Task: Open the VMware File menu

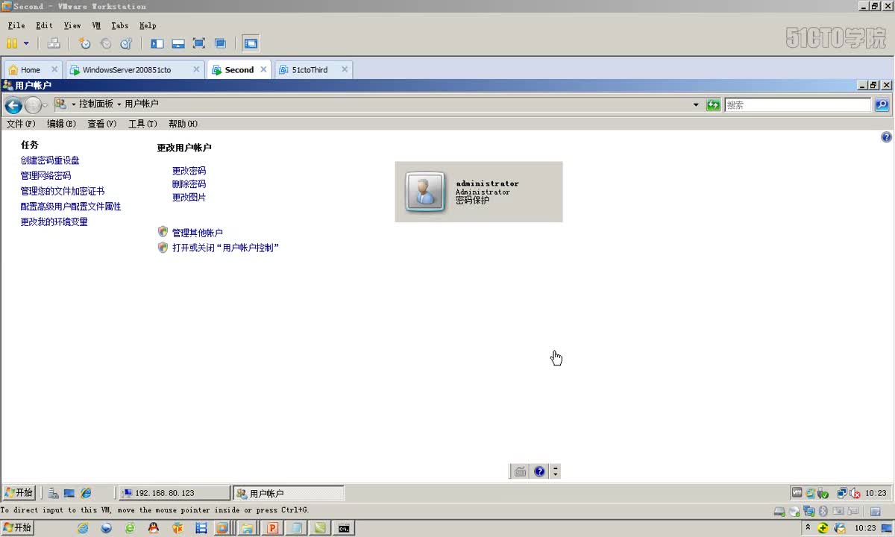Action: pyautogui.click(x=16, y=25)
